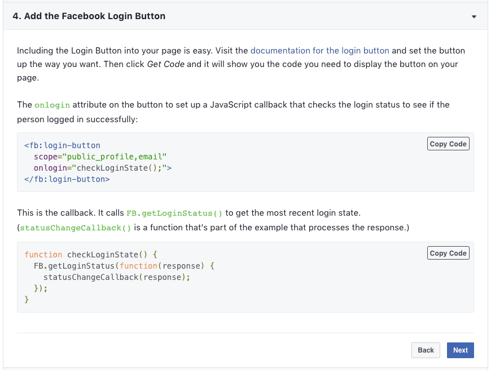Screen dimensions: 491x370
Task: Click the '</fb:login-button>' closing tag
Action: pos(67,179)
